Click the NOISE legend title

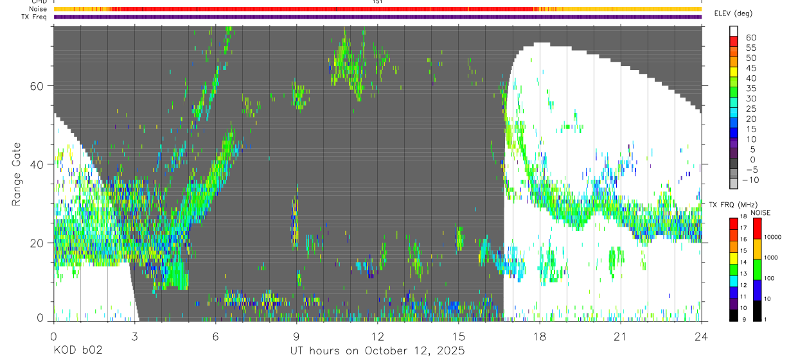coord(761,212)
